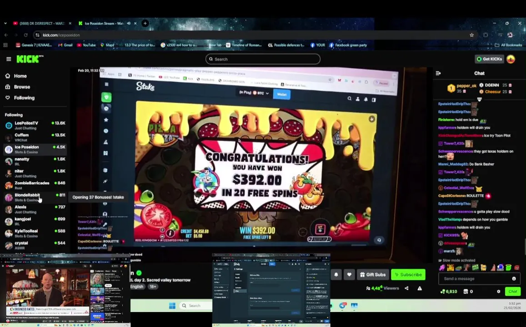Image resolution: width=526 pixels, height=327 pixels.
Task: Open Genesis 7 bookmark
Action: tap(34, 45)
